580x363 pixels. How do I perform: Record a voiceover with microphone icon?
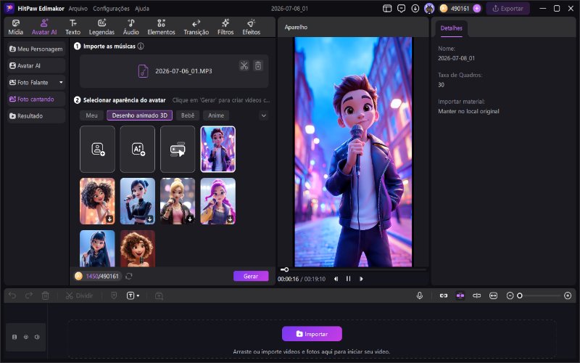[420, 295]
